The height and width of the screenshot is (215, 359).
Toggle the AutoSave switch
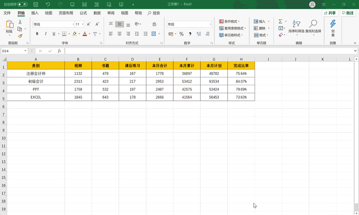tap(22, 4)
